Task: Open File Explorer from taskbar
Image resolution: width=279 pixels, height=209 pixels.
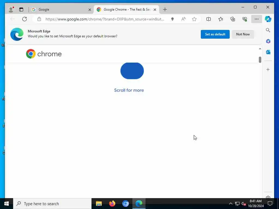Action: [x=99, y=204]
